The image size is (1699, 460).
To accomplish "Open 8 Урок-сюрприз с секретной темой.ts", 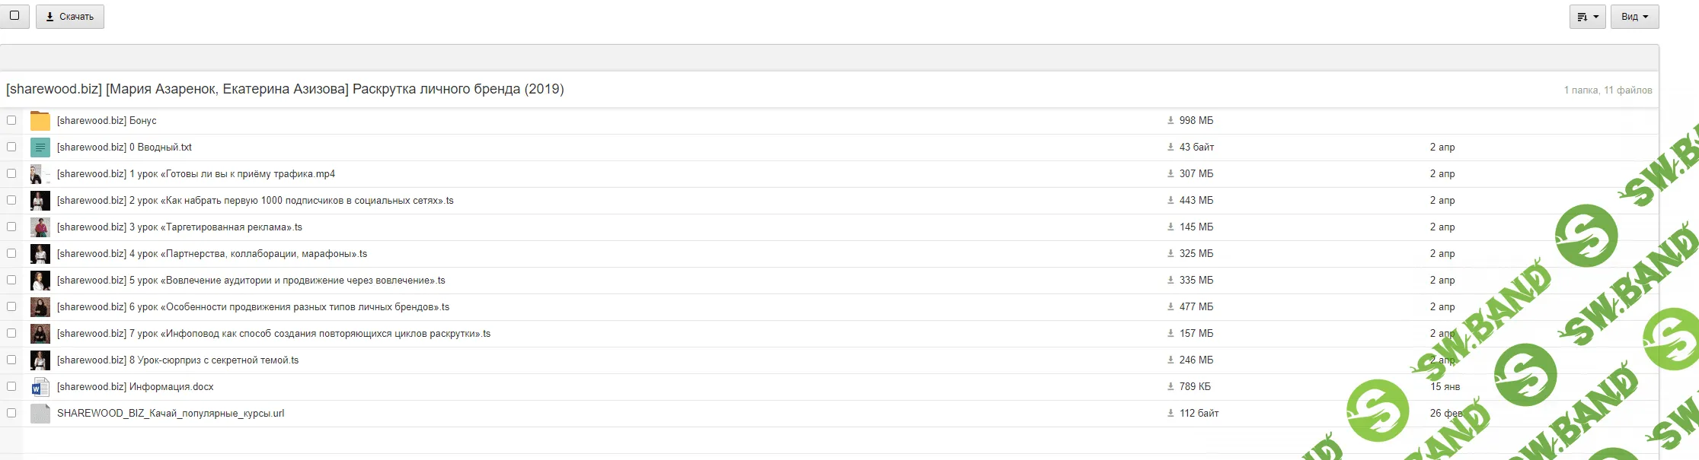I will pyautogui.click(x=177, y=360).
